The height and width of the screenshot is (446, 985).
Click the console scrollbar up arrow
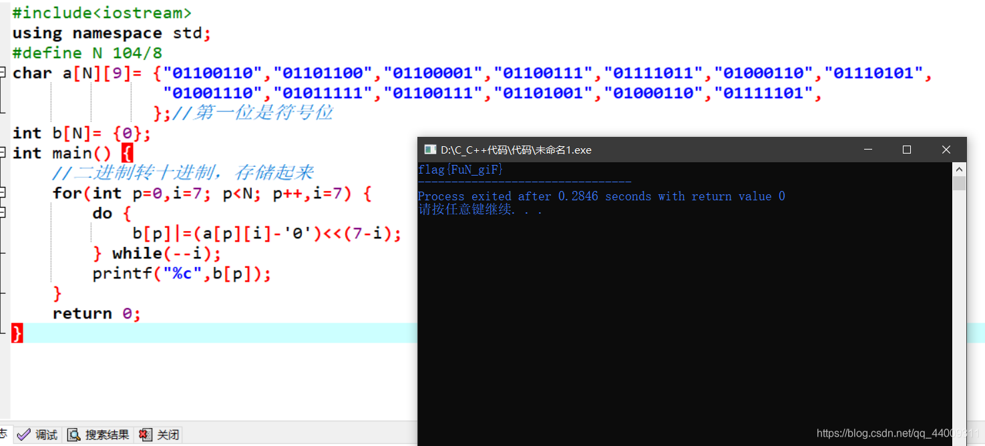pyautogui.click(x=959, y=168)
